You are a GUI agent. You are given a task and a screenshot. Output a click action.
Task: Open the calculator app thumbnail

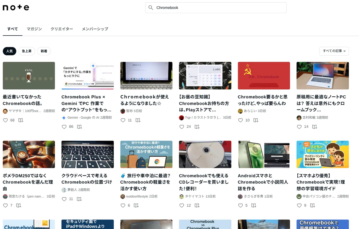pyautogui.click(x=205, y=76)
